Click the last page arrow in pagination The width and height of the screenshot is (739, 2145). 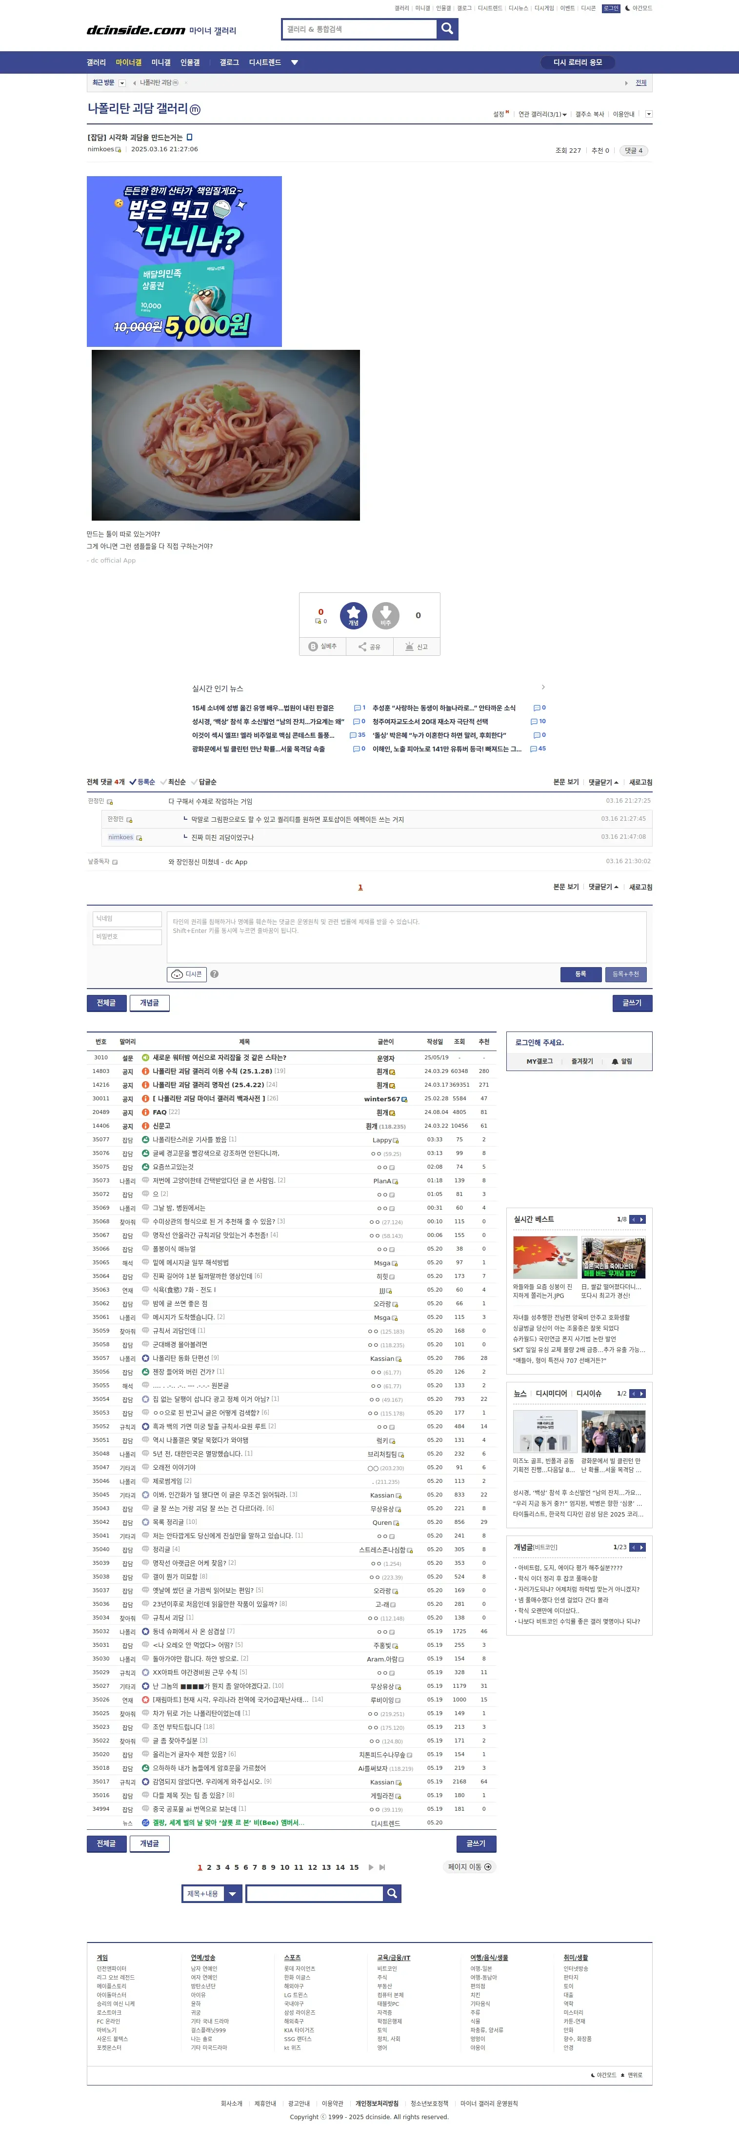[382, 1867]
